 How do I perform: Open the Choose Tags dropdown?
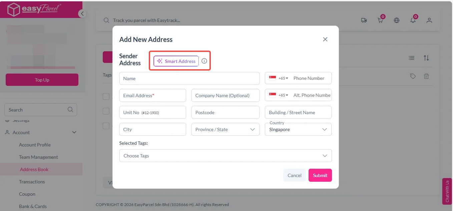click(x=225, y=155)
